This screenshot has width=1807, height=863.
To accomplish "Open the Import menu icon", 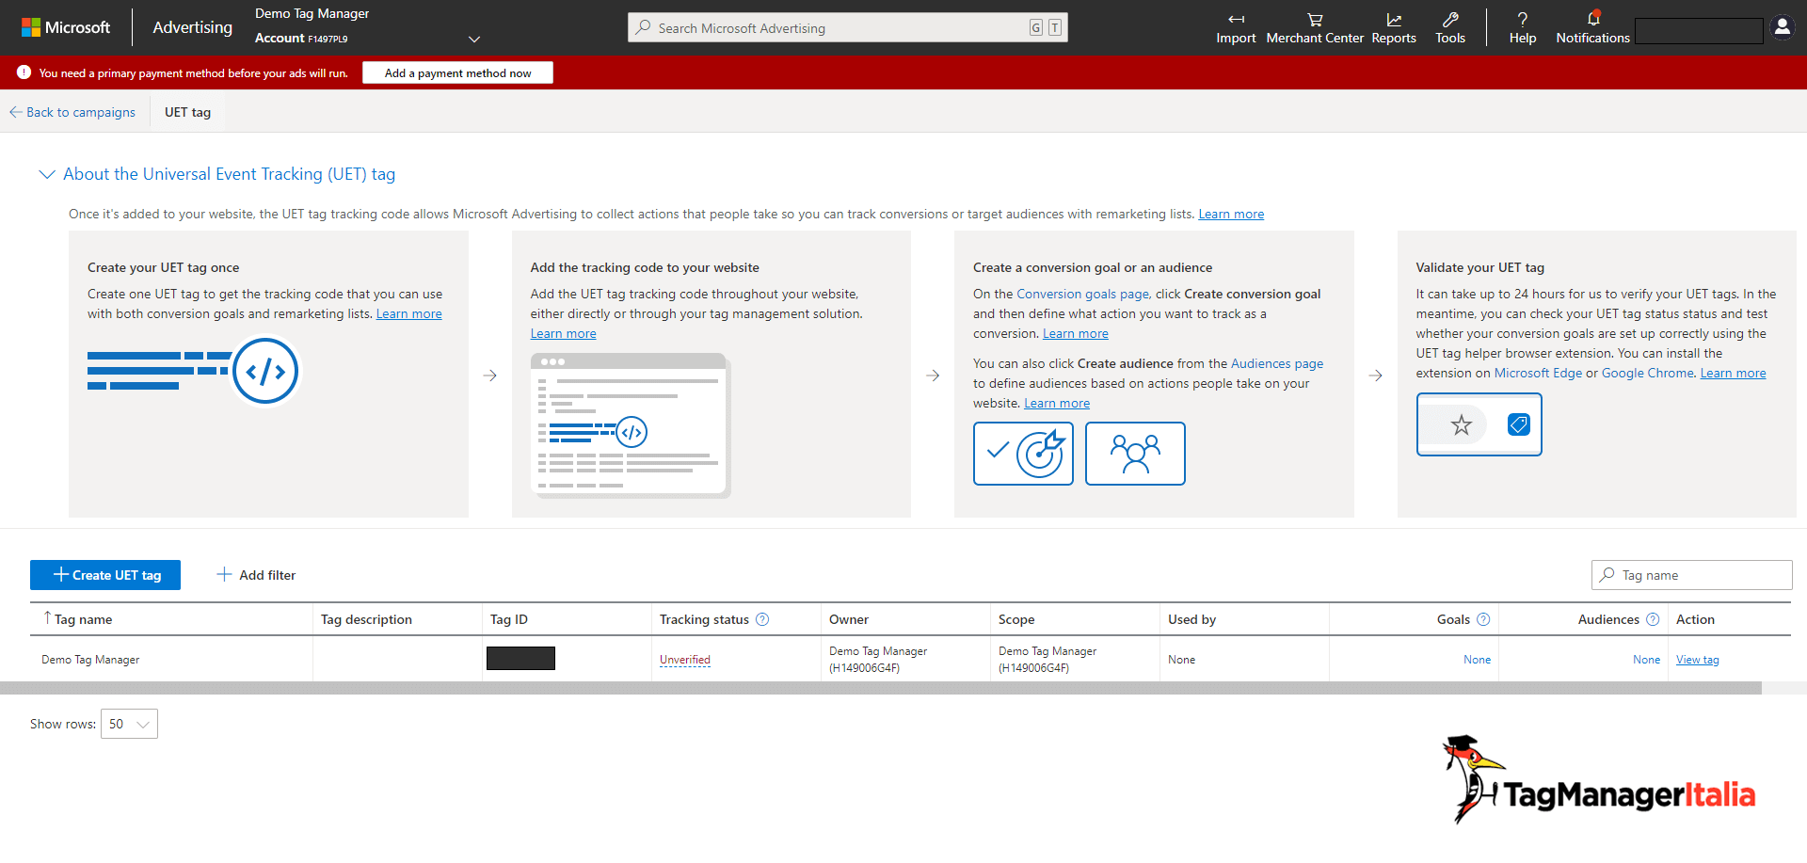I will 1236,19.
